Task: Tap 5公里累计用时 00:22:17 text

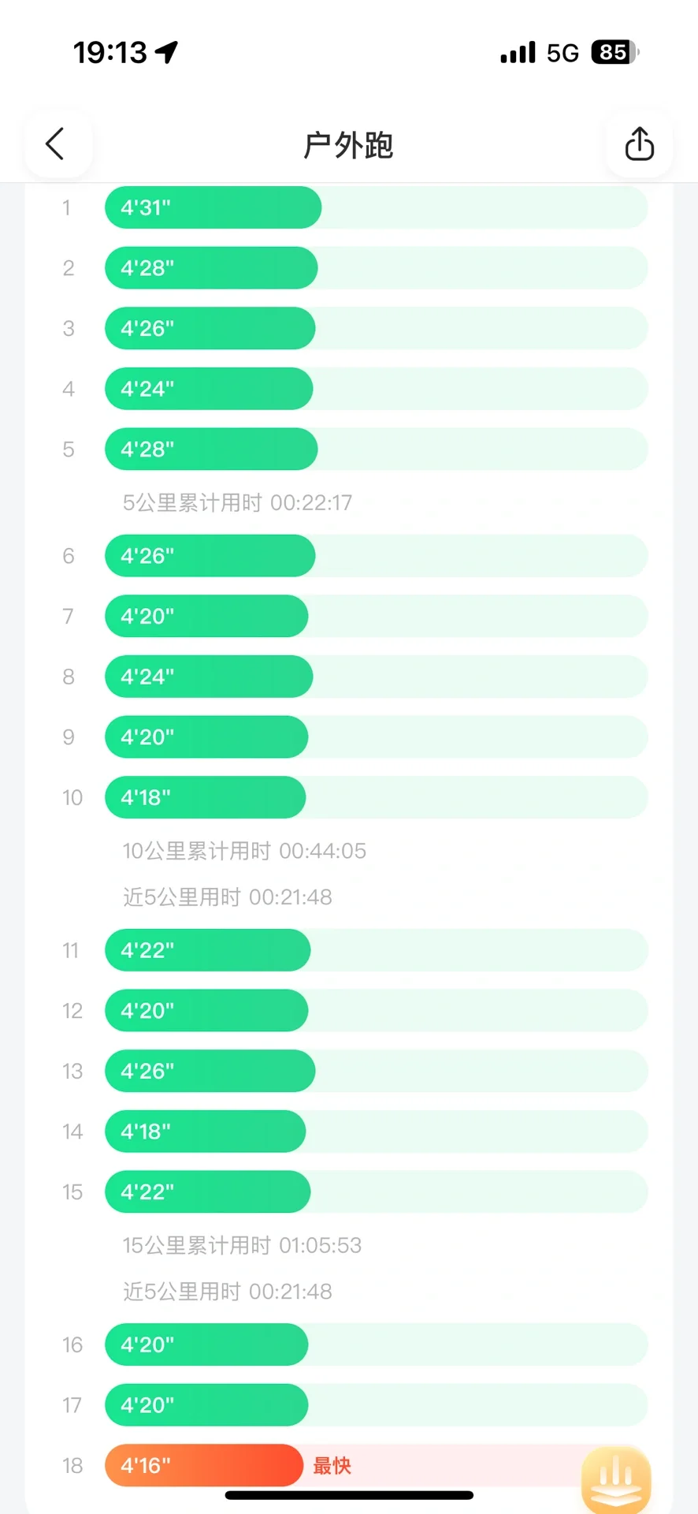Action: pyautogui.click(x=237, y=502)
